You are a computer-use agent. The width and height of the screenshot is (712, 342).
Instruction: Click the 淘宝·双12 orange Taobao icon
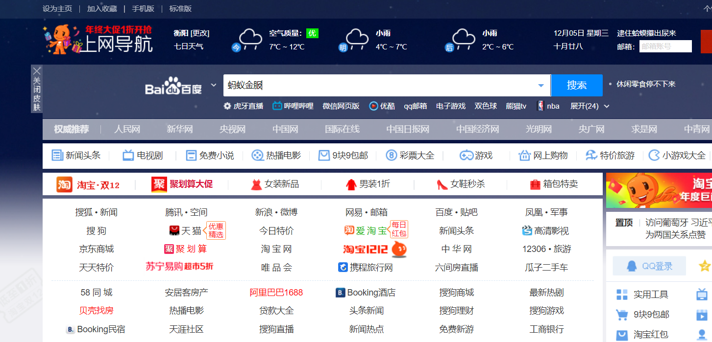click(65, 184)
